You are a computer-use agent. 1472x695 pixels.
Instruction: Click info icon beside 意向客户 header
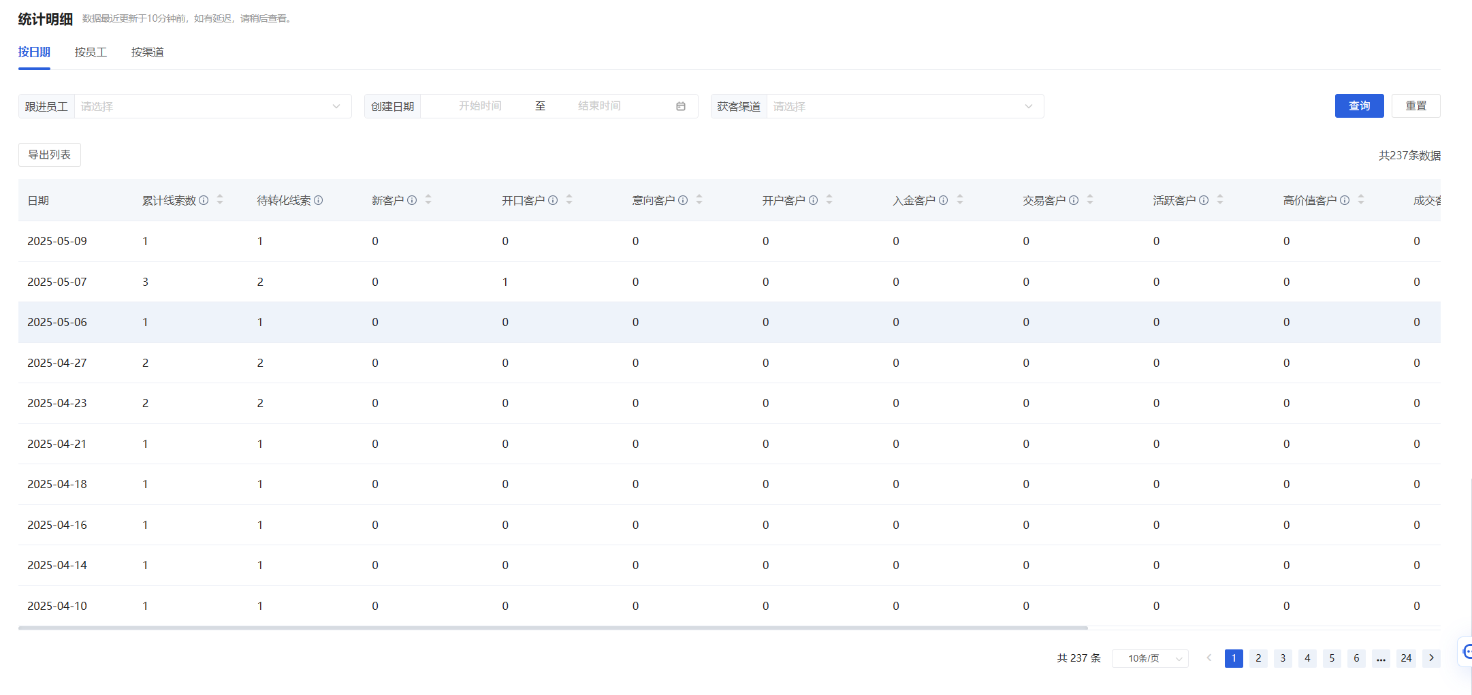pos(683,200)
